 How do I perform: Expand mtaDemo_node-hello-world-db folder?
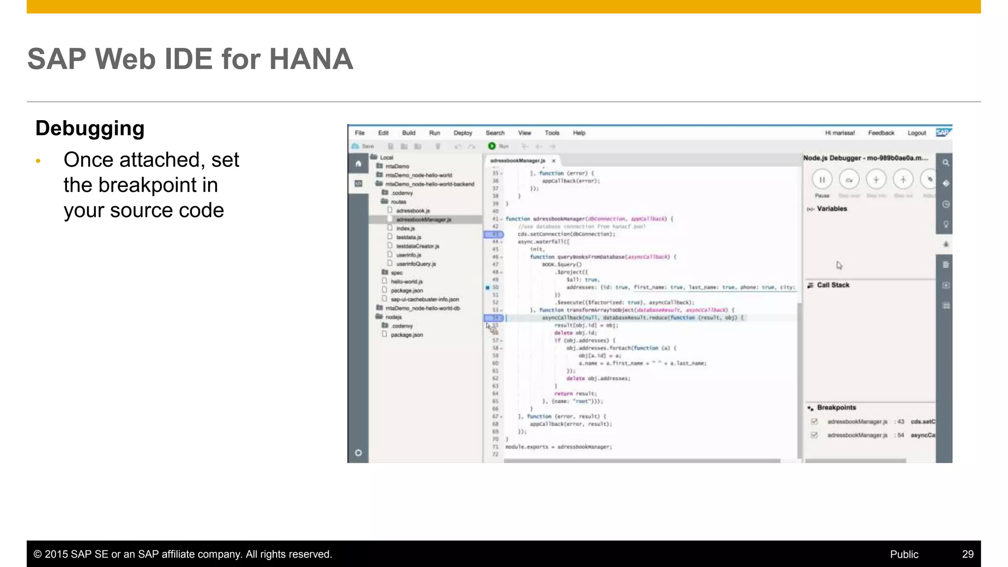click(379, 308)
